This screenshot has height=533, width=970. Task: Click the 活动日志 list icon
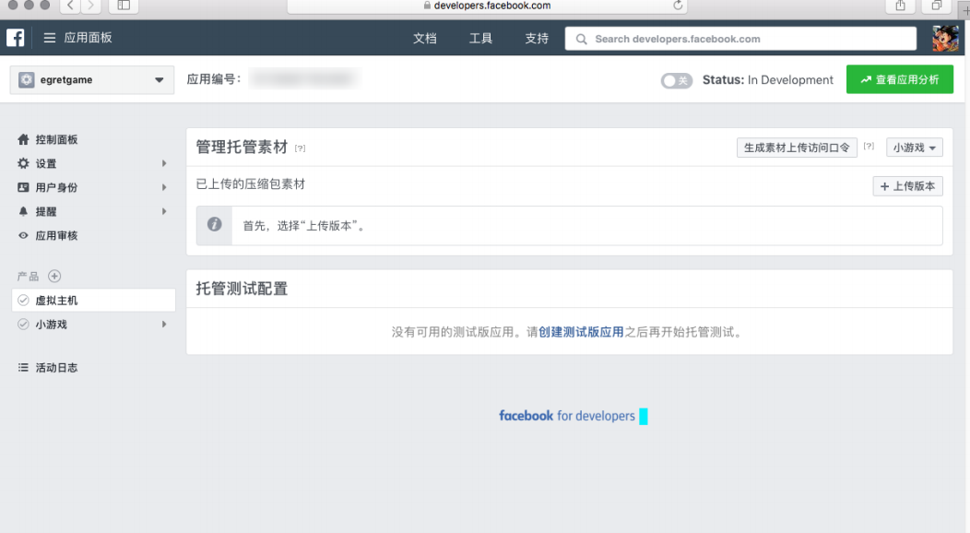[23, 367]
